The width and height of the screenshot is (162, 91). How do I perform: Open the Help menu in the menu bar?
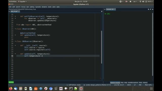coord(58,7)
